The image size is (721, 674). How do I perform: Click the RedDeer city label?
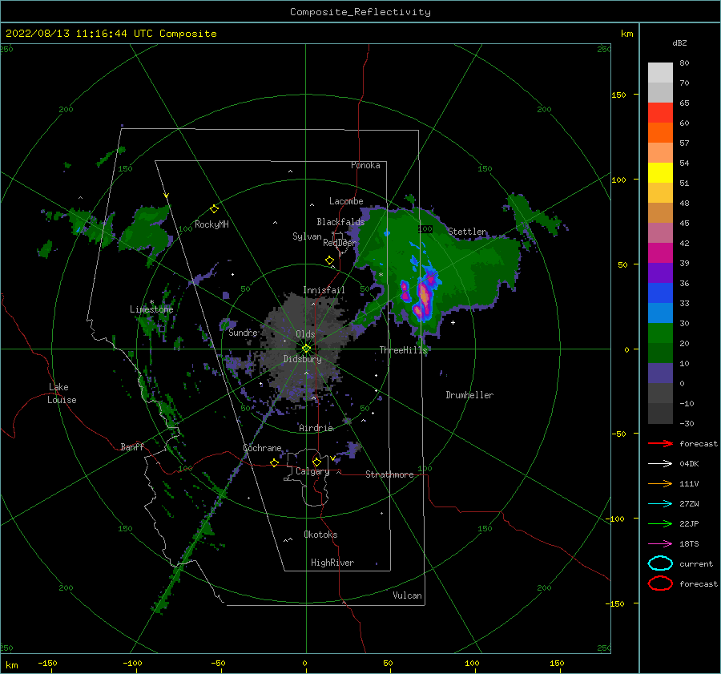[340, 243]
